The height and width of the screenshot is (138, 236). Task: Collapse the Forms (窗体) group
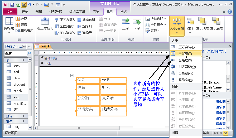[x=23, y=121]
